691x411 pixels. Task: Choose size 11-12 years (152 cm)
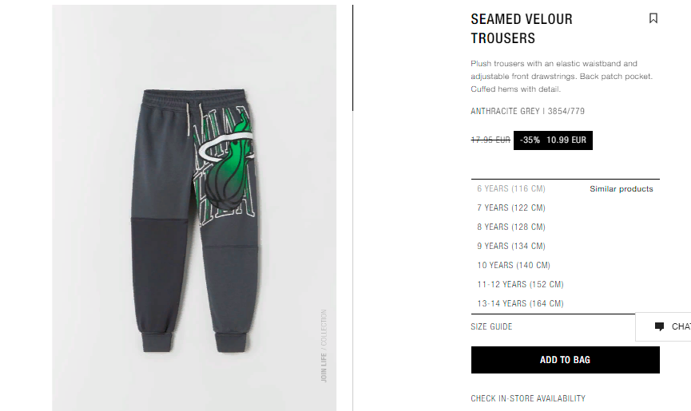click(x=520, y=284)
